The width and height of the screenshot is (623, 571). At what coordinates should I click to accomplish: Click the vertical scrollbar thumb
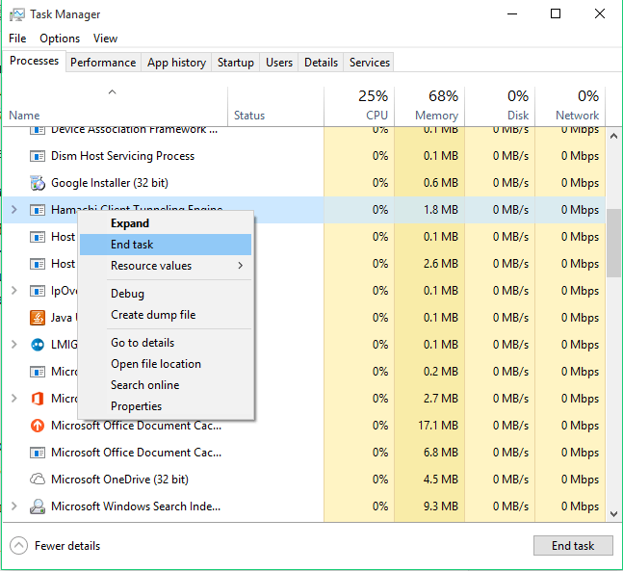613,241
